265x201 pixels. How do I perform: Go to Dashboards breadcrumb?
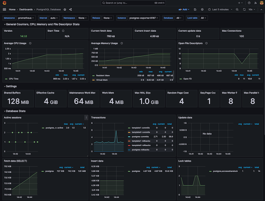[x=26, y=10]
